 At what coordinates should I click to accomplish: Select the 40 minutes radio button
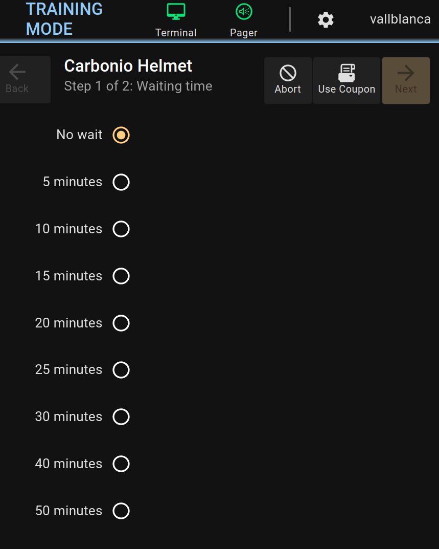pos(121,464)
